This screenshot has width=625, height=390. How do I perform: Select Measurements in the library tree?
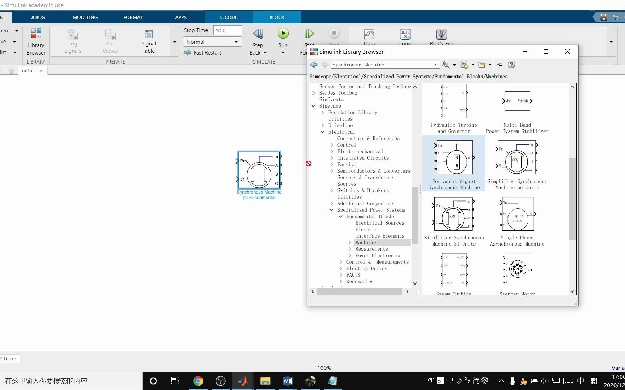coord(371,249)
